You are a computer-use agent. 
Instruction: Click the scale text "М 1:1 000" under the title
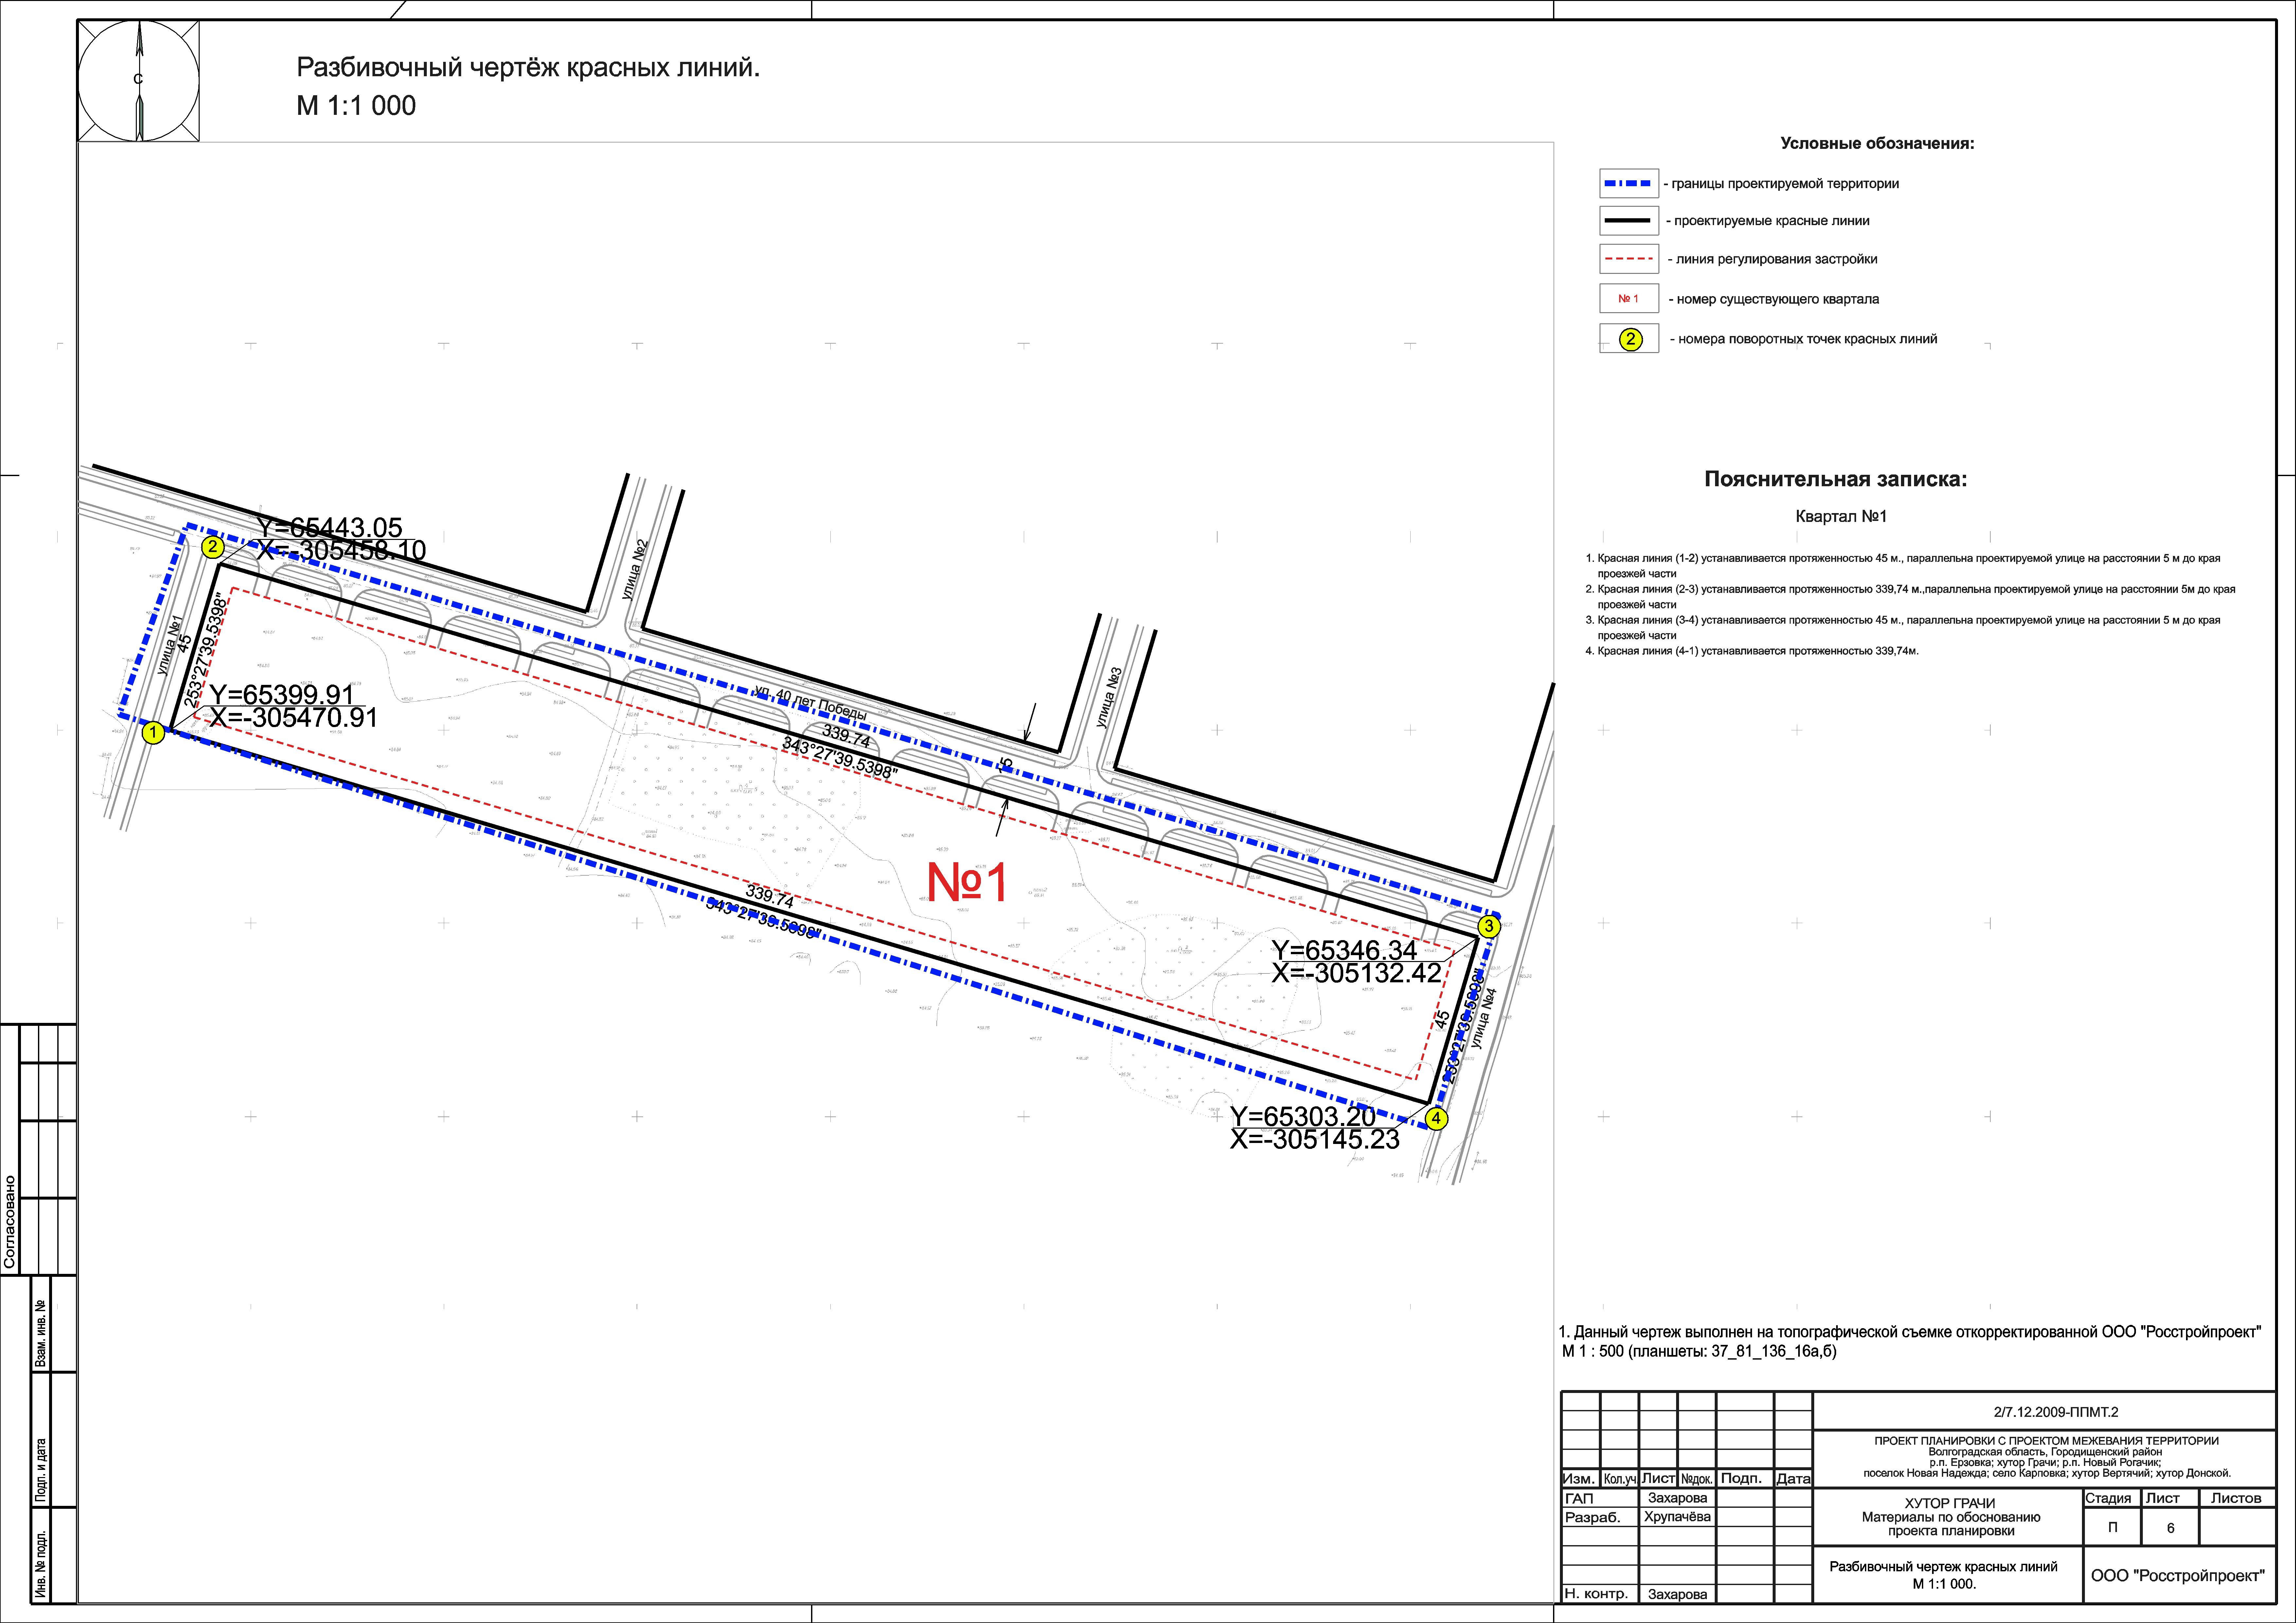point(356,106)
